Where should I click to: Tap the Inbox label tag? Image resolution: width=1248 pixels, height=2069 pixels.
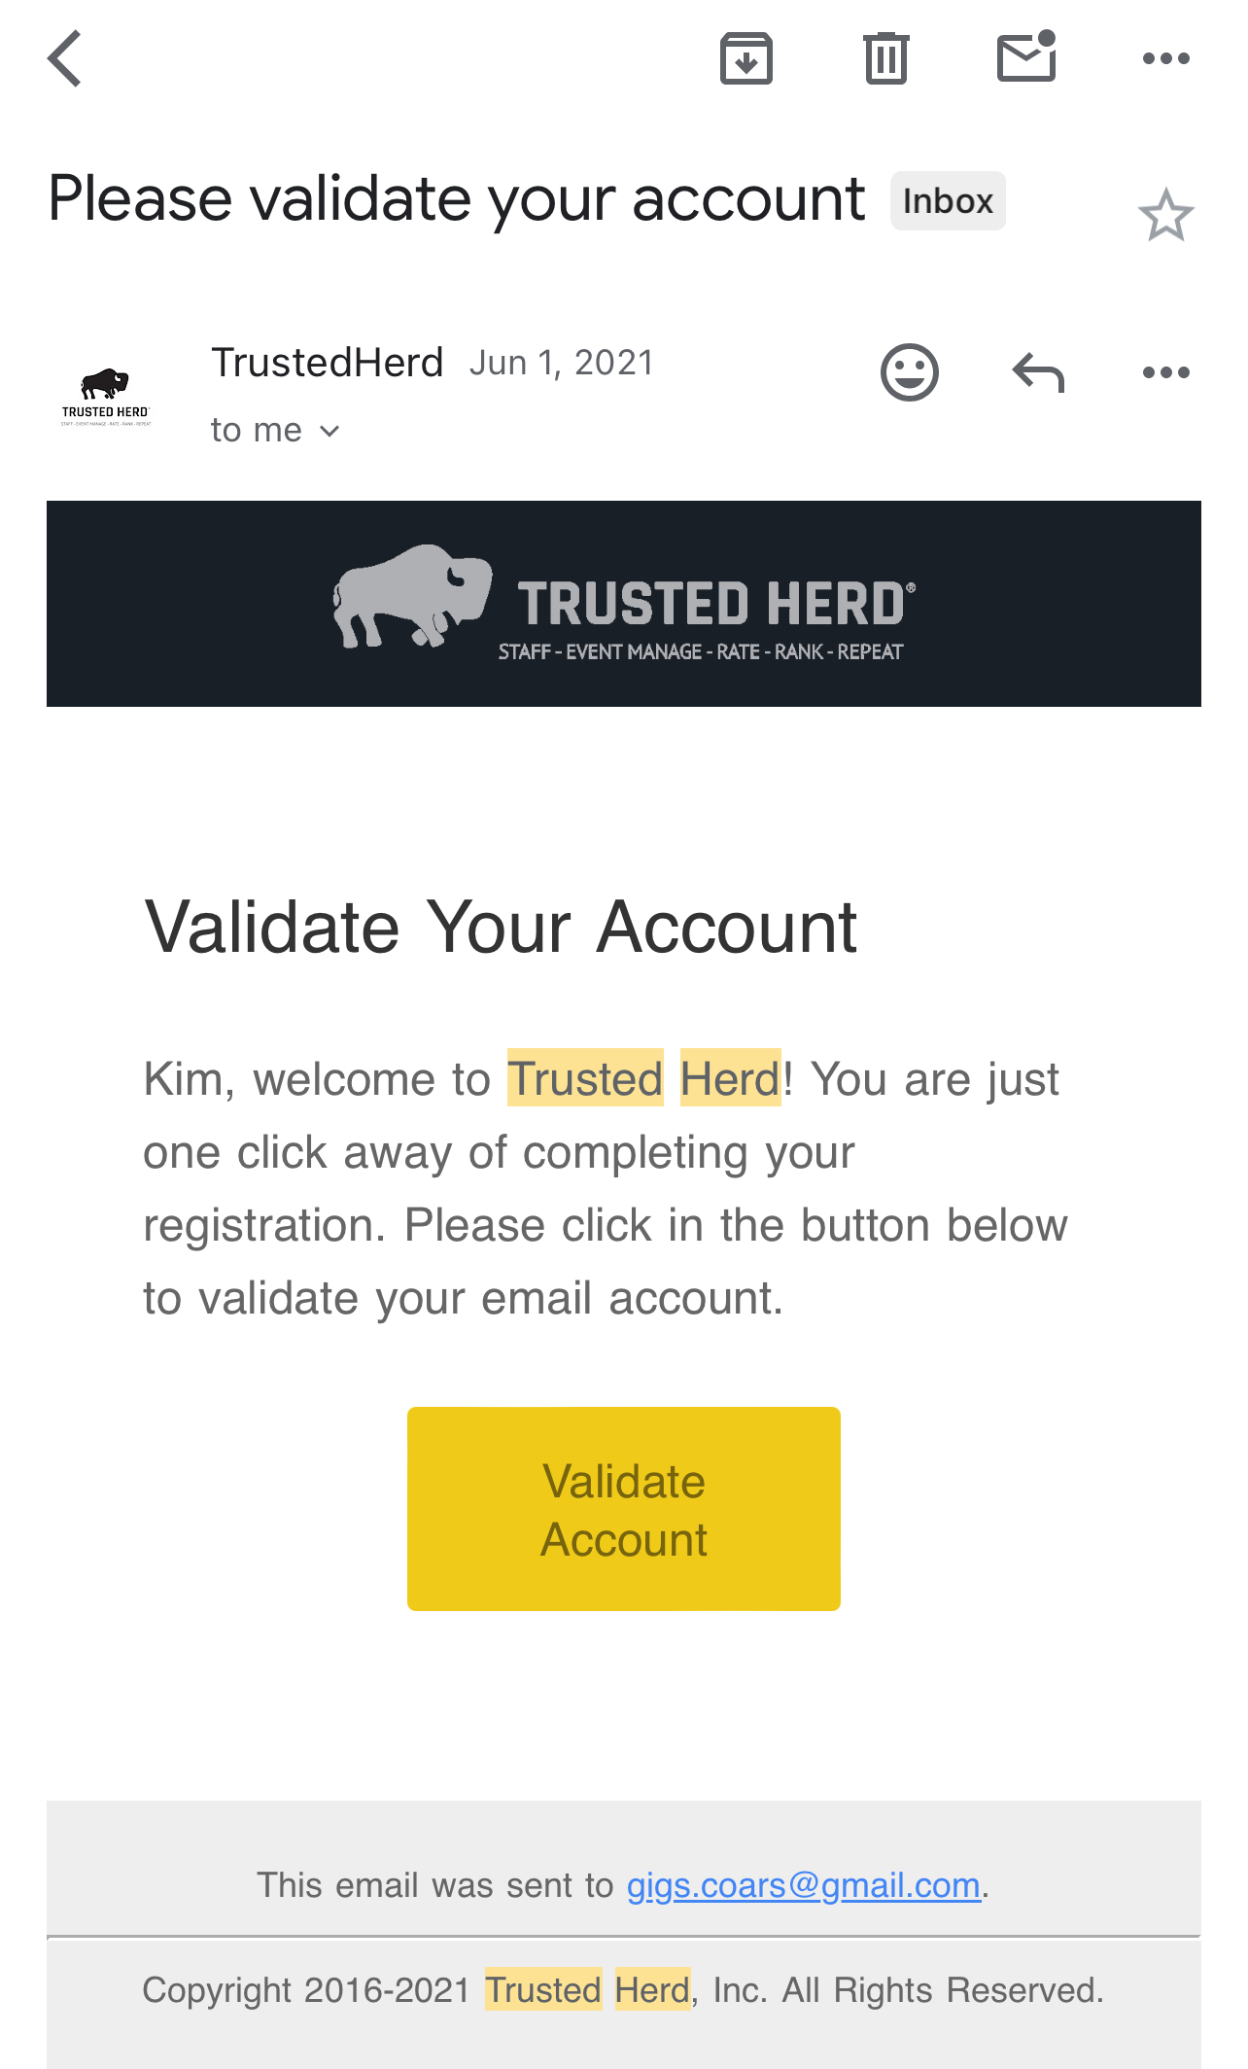948,201
